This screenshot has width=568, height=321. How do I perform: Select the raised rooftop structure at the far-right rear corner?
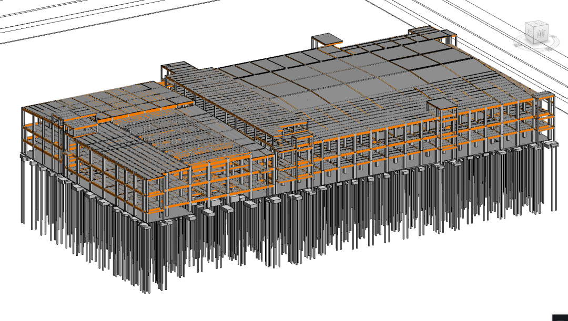point(432,34)
